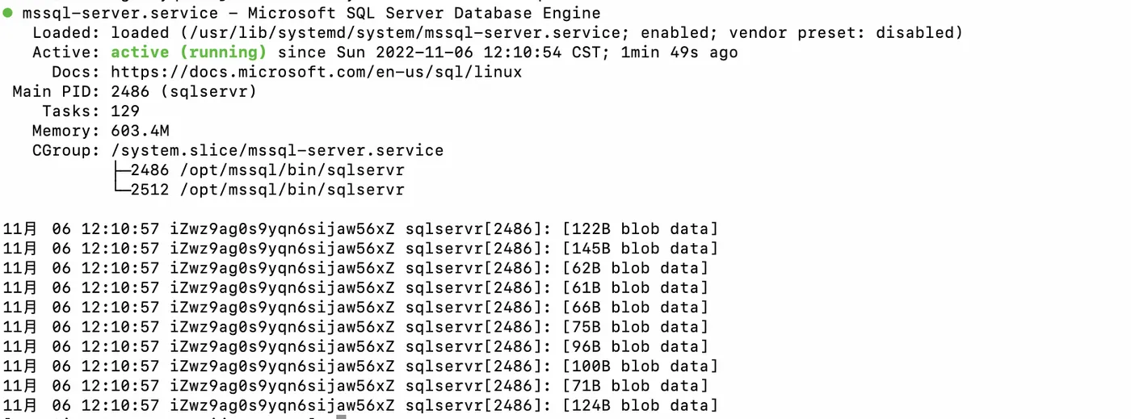Click the "[124B blob data]" log entry

click(x=640, y=405)
